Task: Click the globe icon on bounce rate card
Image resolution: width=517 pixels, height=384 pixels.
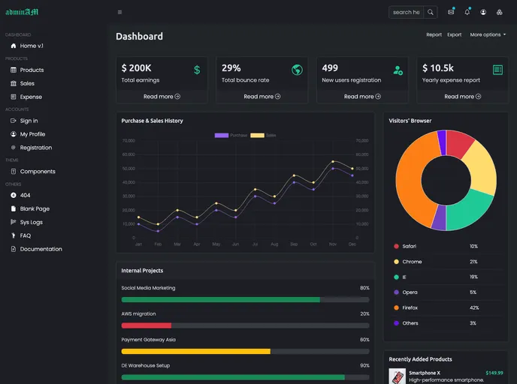Action: [297, 70]
